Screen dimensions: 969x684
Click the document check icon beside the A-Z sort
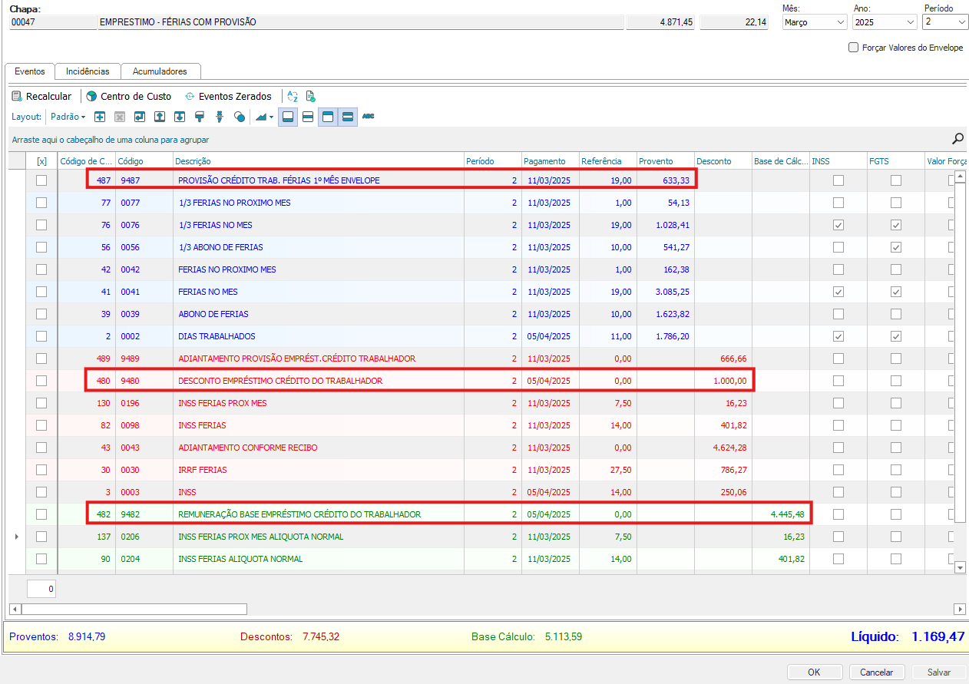coord(311,97)
